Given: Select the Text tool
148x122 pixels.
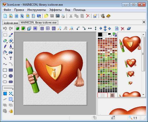Looking at the screenshot, I should [x=11, y=58].
